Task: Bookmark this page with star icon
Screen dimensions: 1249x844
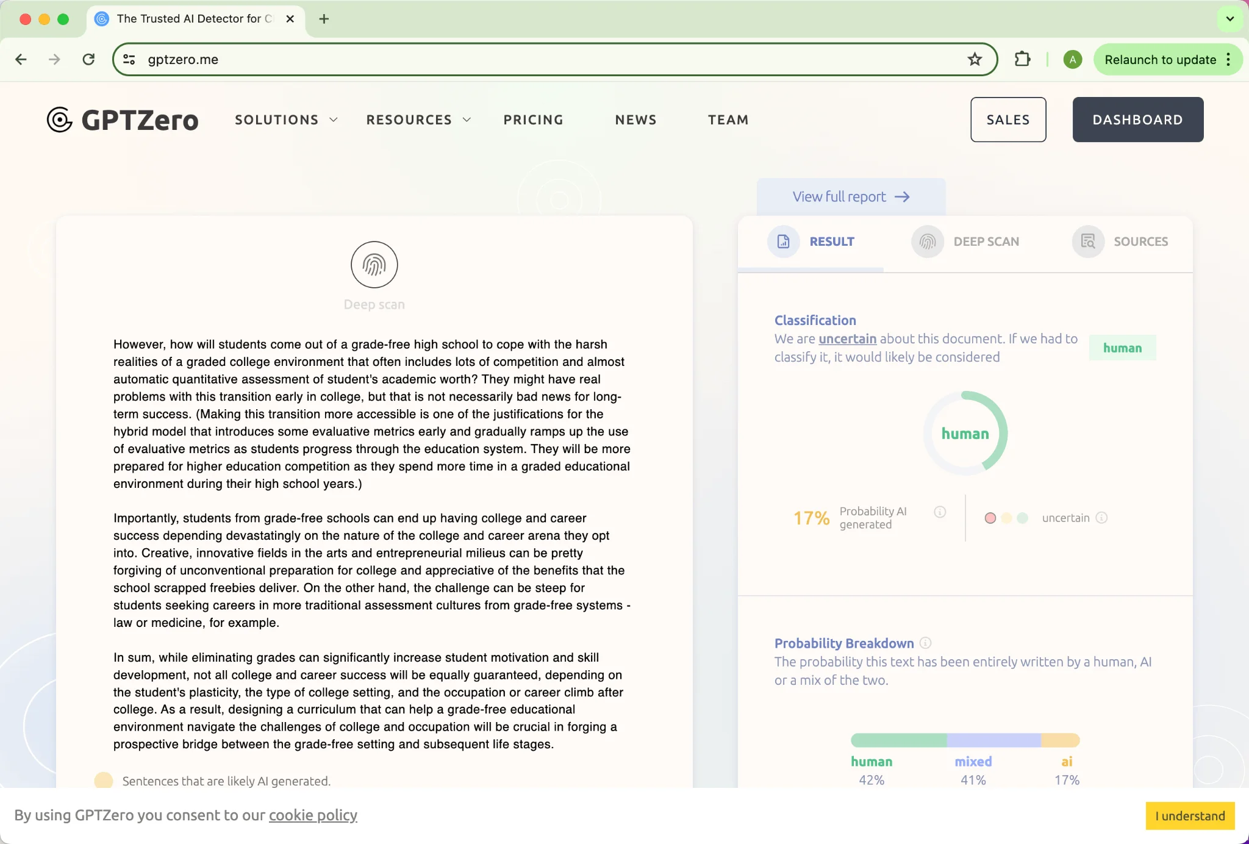Action: tap(975, 59)
